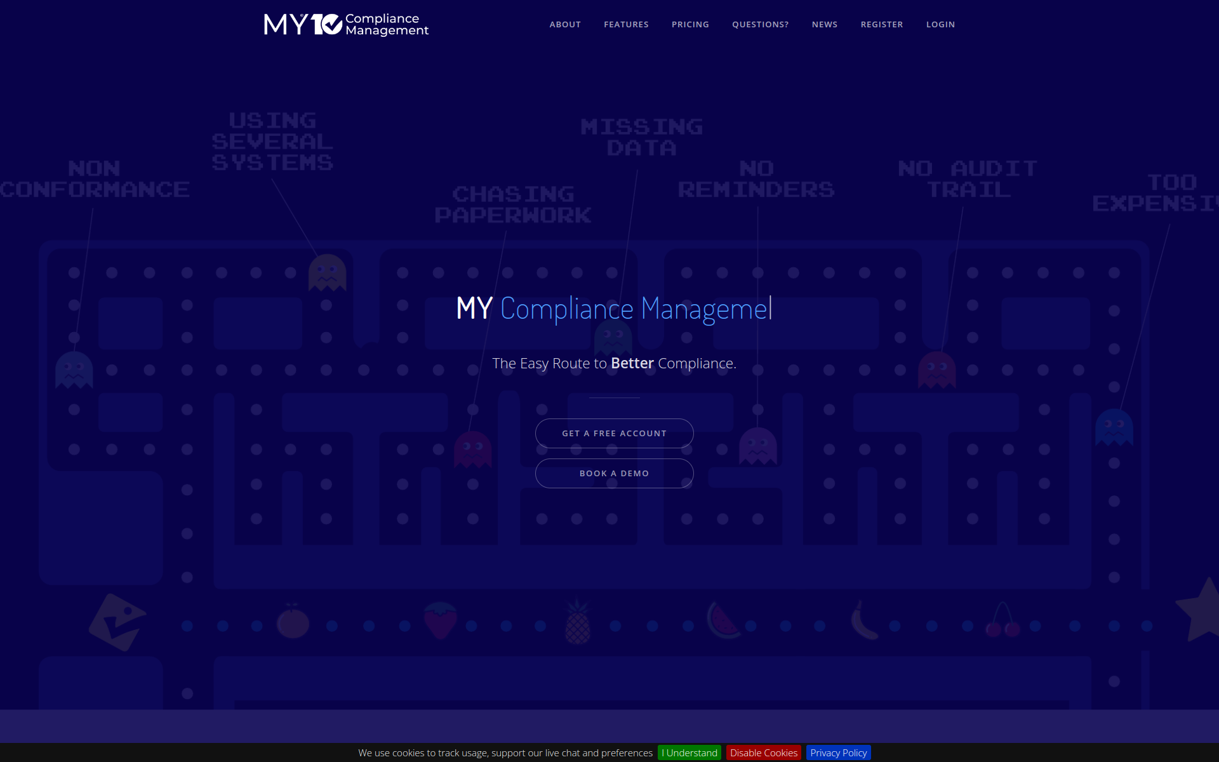This screenshot has width=1219, height=762.
Task: Click the ghost under No Audit Trail
Action: (x=937, y=370)
